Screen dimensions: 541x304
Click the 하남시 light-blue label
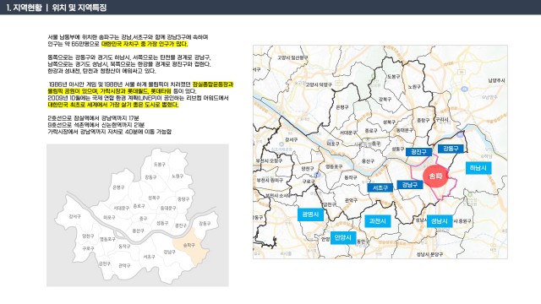coord(478,168)
